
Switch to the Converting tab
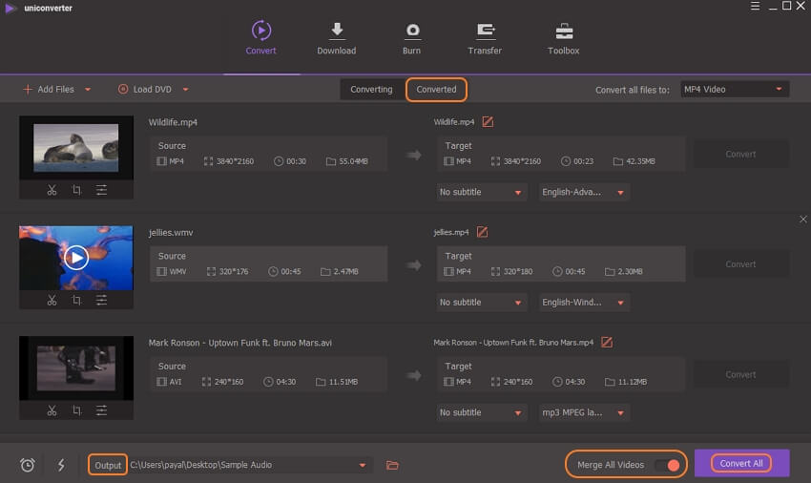[371, 89]
